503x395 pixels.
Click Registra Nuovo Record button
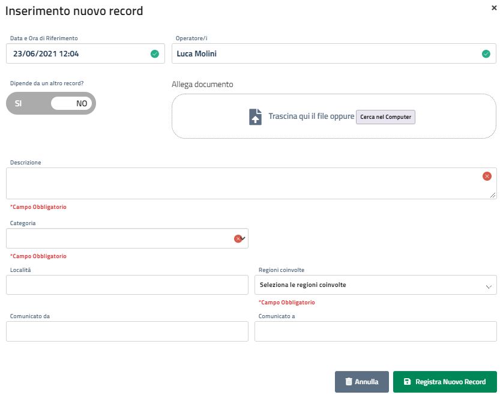[x=445, y=382]
